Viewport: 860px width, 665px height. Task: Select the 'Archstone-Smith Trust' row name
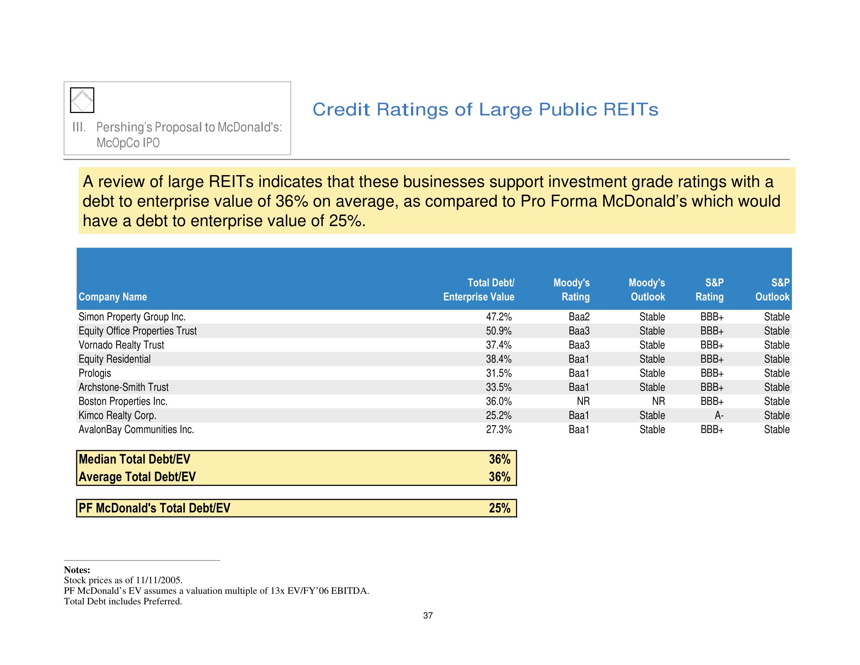(x=124, y=387)
